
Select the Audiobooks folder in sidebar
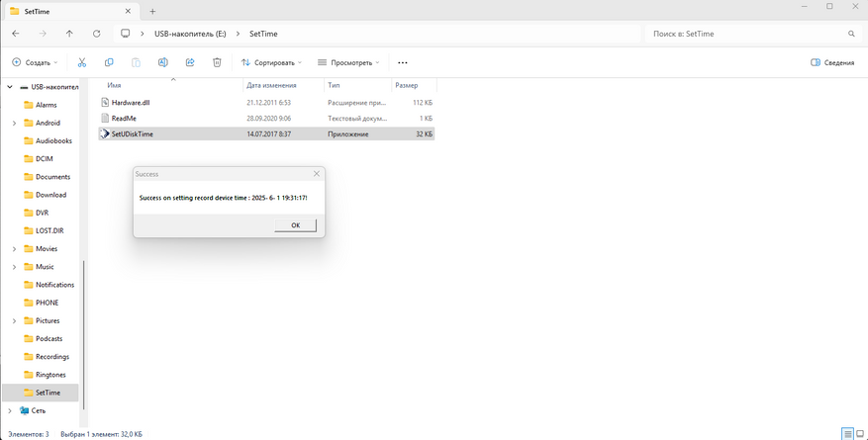(x=53, y=141)
